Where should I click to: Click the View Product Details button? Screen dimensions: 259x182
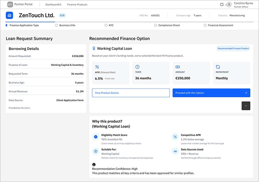(131, 93)
